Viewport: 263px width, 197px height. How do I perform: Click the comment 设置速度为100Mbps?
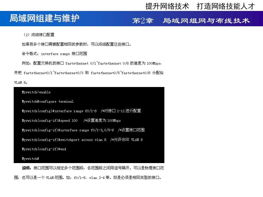click(x=102, y=120)
